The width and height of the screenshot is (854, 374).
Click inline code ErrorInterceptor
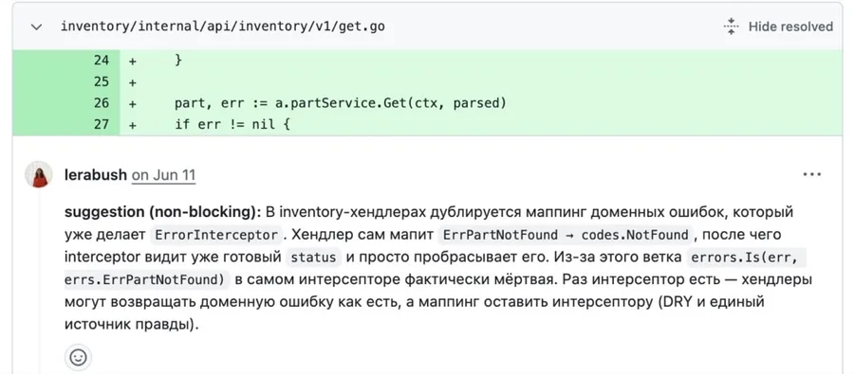click(x=216, y=235)
